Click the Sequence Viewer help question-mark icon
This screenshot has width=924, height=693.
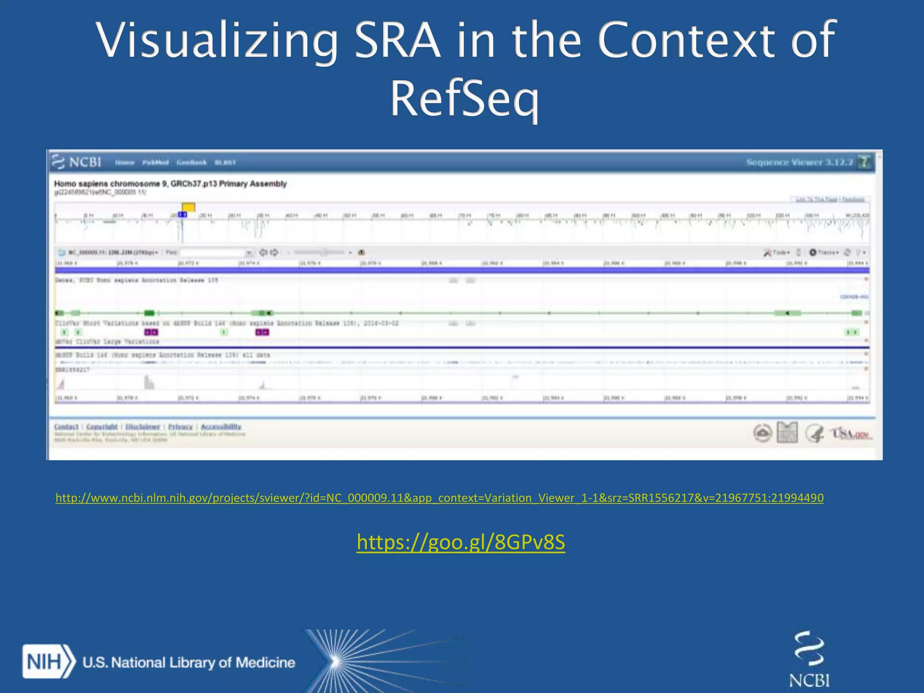pos(864,162)
